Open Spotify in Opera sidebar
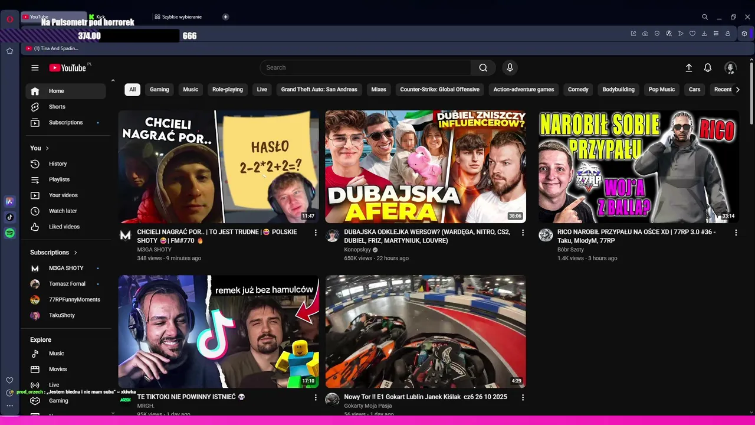 pyautogui.click(x=9, y=233)
